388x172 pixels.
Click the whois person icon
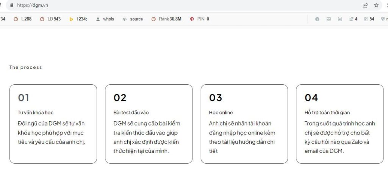tap(98, 19)
